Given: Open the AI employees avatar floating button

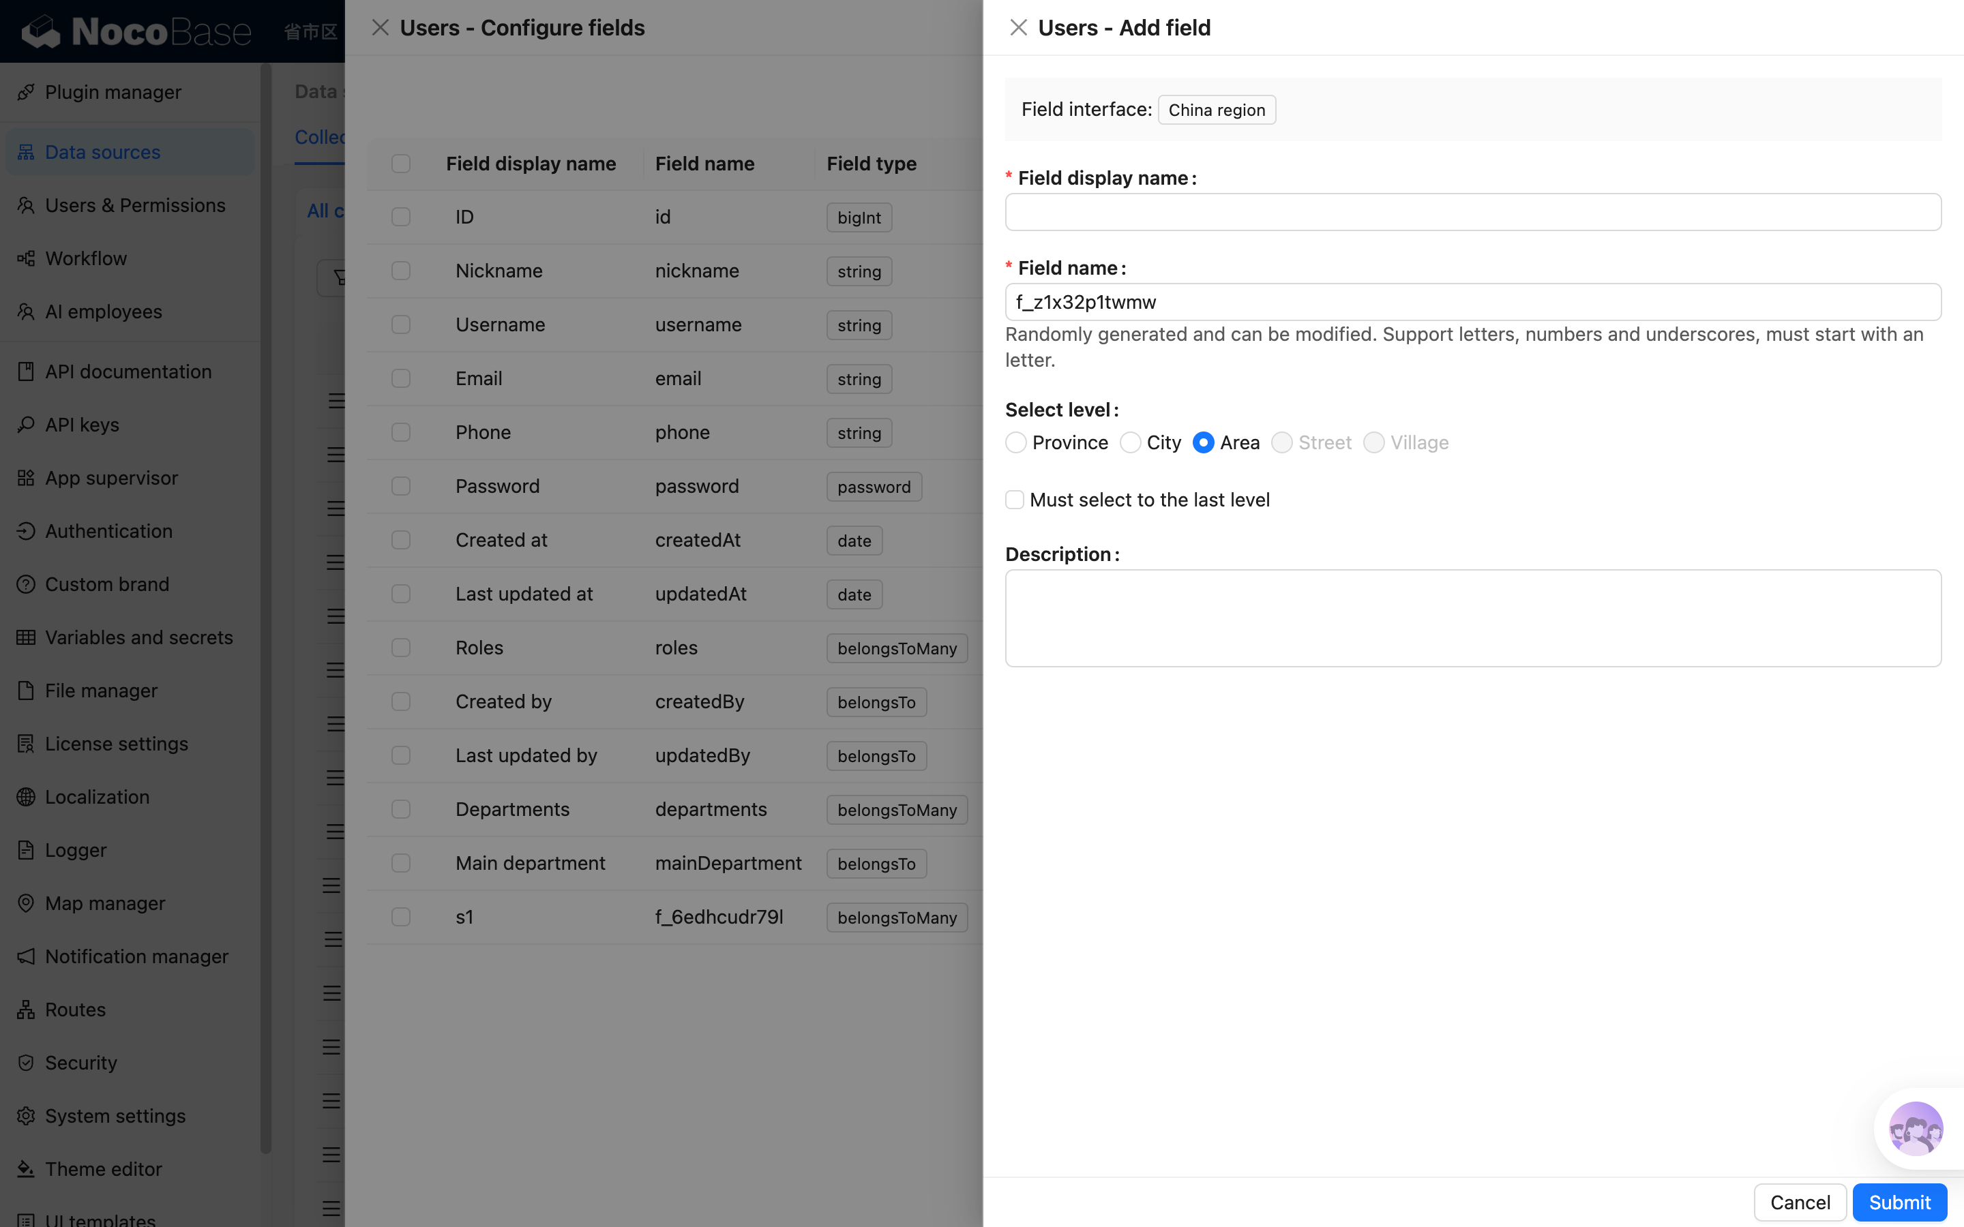Looking at the screenshot, I should (x=1916, y=1128).
